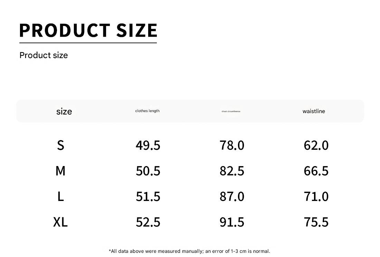Select the XL size row label

click(x=60, y=222)
